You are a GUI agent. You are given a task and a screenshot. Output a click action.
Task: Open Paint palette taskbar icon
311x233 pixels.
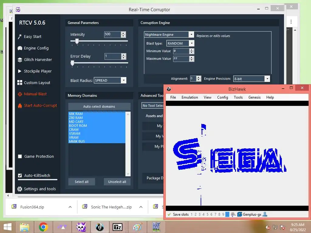[x=138, y=227]
